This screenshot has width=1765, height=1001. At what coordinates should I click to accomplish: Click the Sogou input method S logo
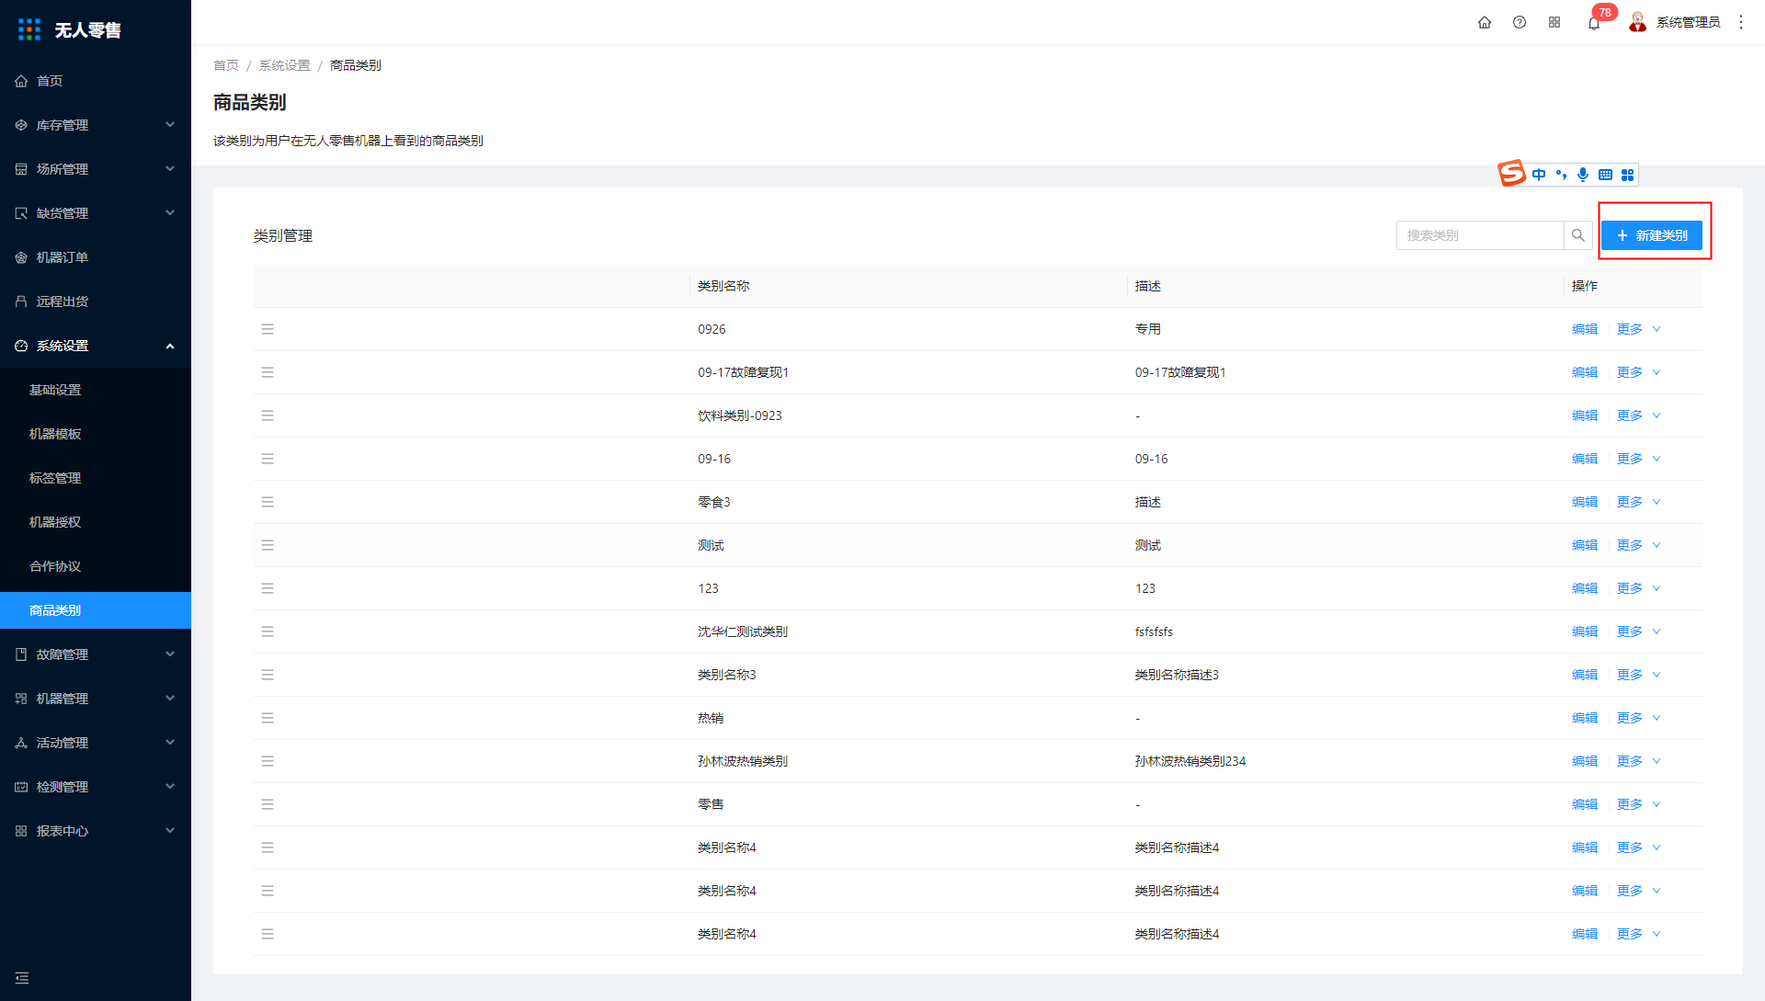click(x=1511, y=173)
